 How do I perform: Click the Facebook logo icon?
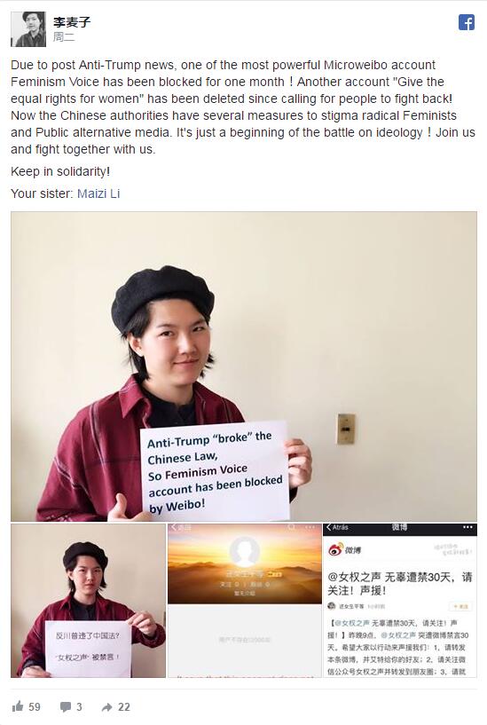(x=467, y=22)
